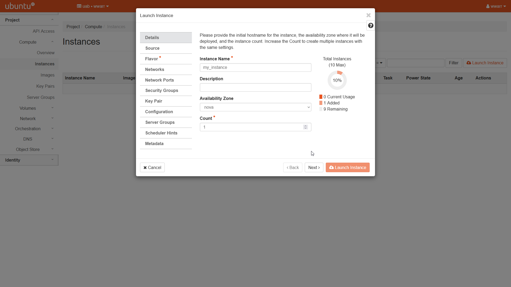Collapse the Project sidebar section

click(x=29, y=20)
